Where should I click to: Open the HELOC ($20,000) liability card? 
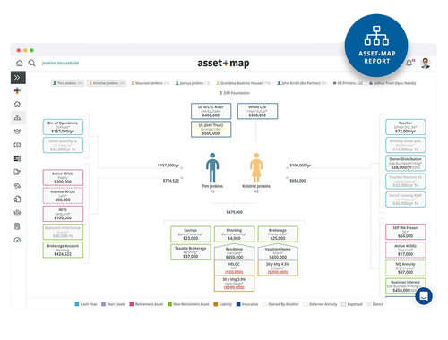(x=234, y=268)
